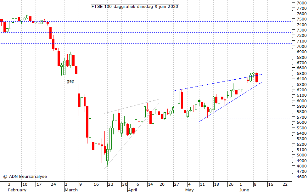
Task: Click date label 14 on time axis
Action: coord(150,184)
